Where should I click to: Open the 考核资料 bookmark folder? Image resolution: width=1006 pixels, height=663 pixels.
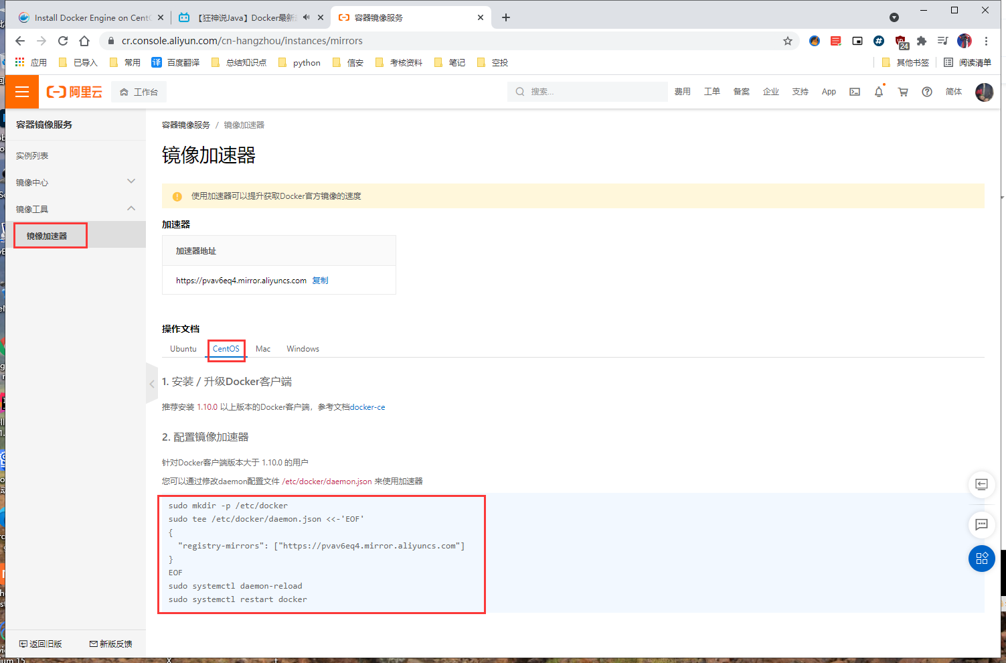tap(399, 62)
